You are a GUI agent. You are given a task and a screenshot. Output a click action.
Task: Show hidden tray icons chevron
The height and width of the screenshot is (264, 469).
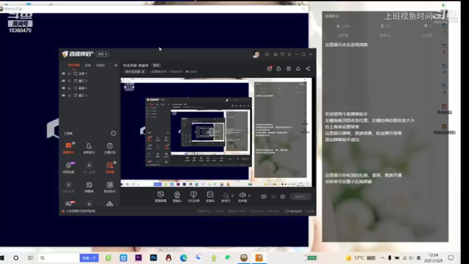click(383, 258)
